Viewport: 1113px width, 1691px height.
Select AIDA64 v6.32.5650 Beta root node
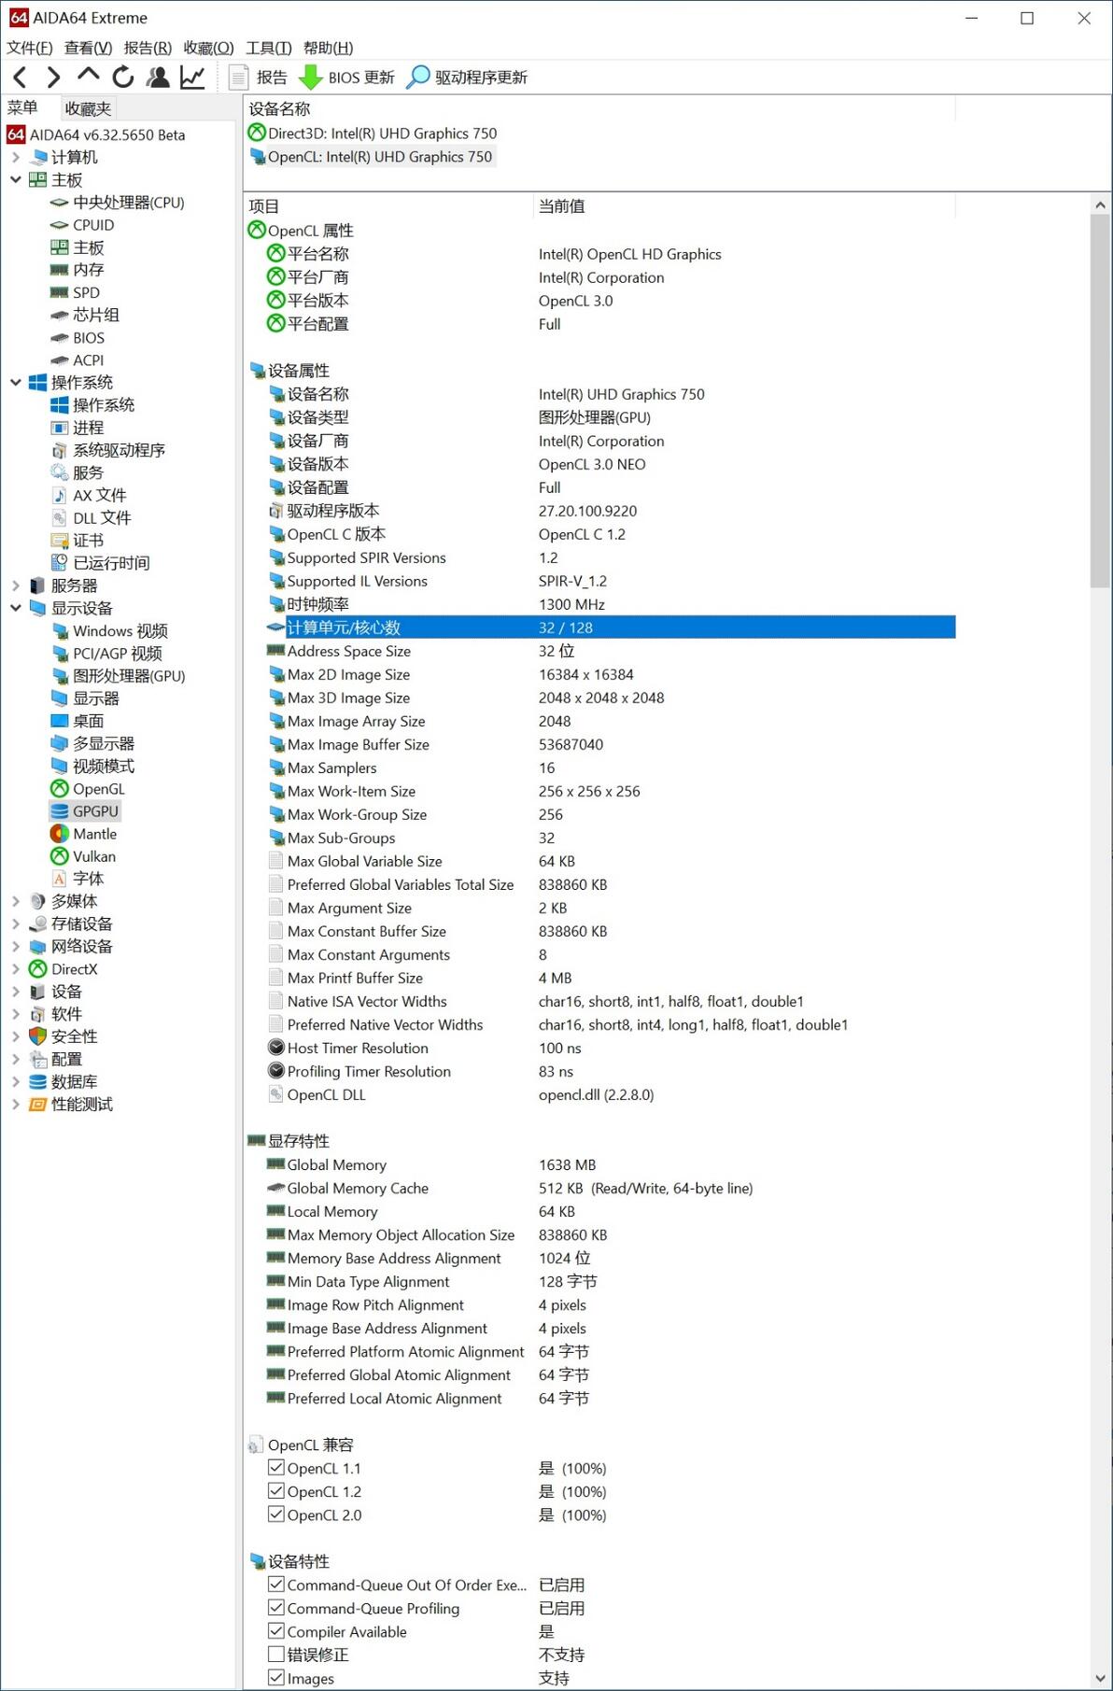point(96,134)
